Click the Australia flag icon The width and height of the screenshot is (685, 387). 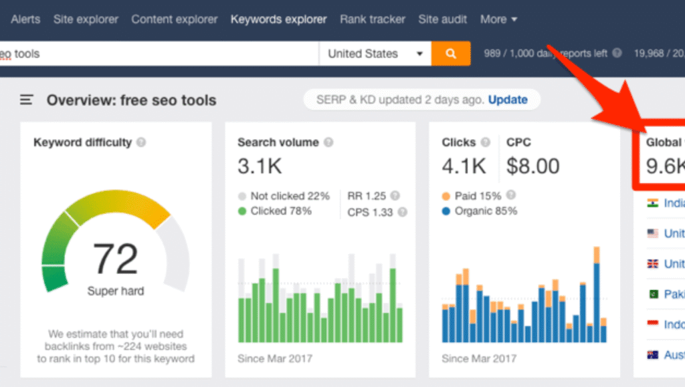coord(653,355)
